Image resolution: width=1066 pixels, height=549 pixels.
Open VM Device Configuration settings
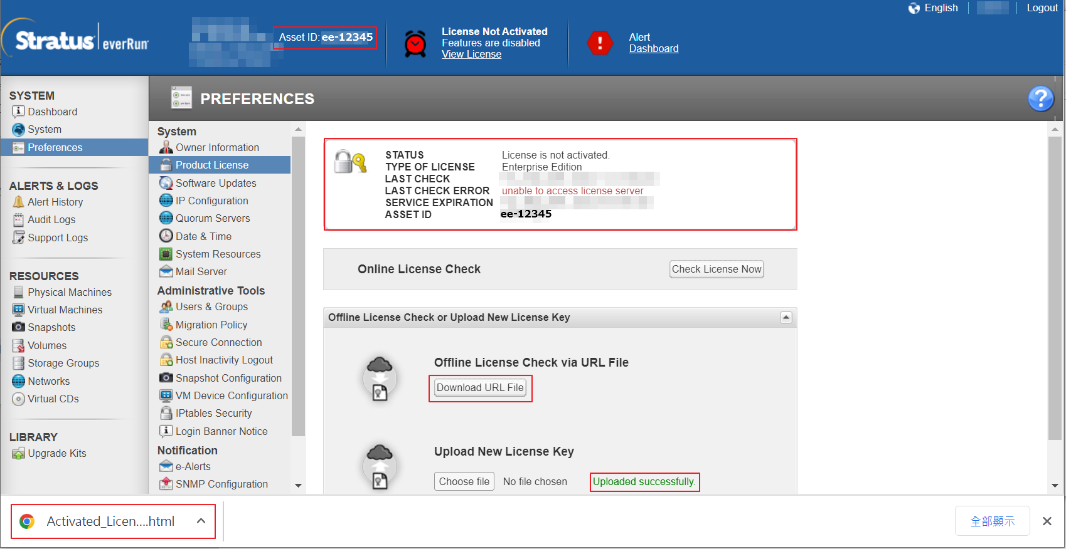click(x=232, y=395)
